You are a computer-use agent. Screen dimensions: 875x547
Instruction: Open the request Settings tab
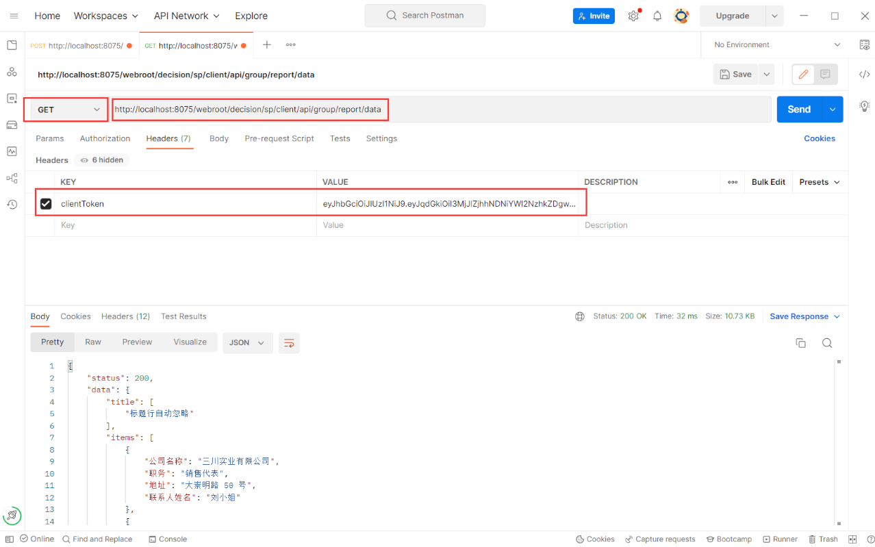tap(381, 138)
